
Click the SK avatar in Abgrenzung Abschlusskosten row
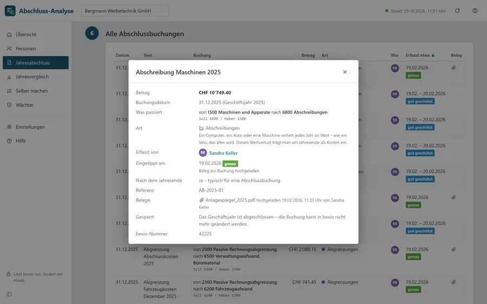pyautogui.click(x=395, y=249)
